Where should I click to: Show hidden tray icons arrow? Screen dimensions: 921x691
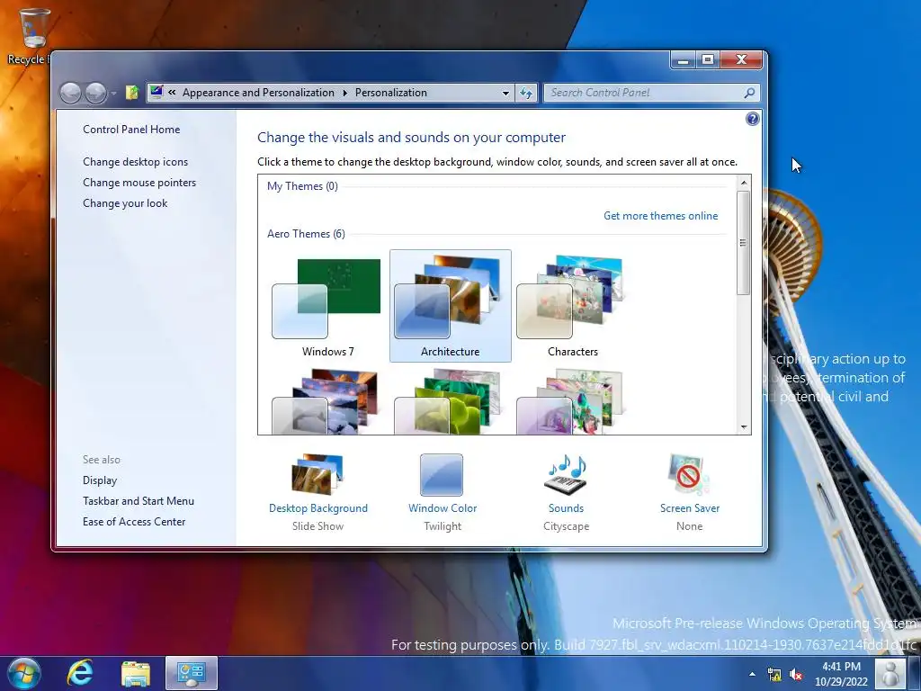[x=752, y=674]
